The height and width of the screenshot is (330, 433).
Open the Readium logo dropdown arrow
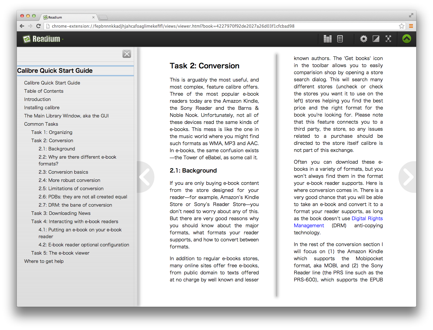(62, 39)
